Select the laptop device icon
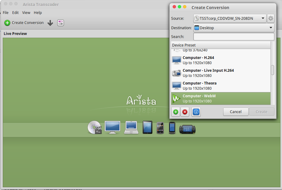The image size is (282, 190). tap(131, 127)
